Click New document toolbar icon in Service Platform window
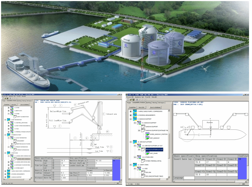This screenshot has width=252, height=187. 128,100
